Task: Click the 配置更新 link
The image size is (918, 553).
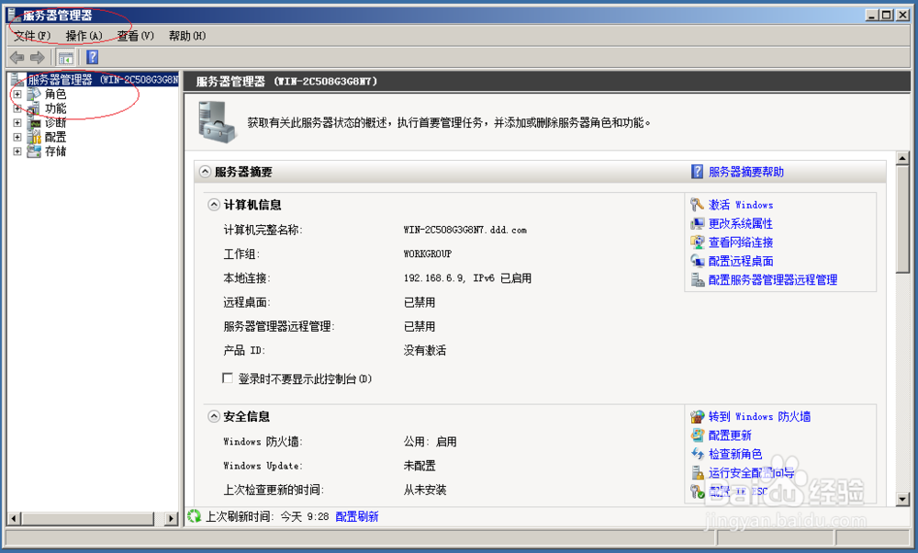Action: [x=730, y=435]
